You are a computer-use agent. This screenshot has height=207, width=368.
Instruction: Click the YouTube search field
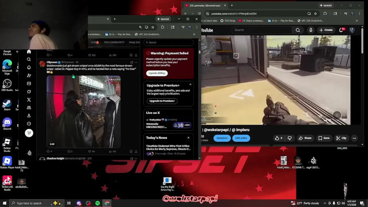262,30
